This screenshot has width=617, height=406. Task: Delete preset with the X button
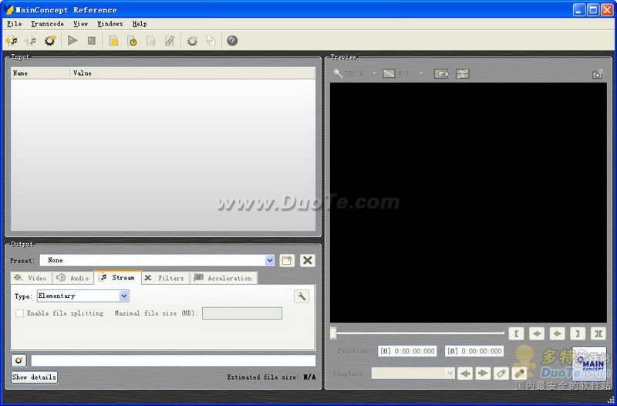coord(307,260)
